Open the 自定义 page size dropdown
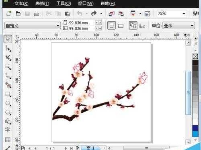Image resolution: width=201 pixels, height=150 pixels. [33, 26]
